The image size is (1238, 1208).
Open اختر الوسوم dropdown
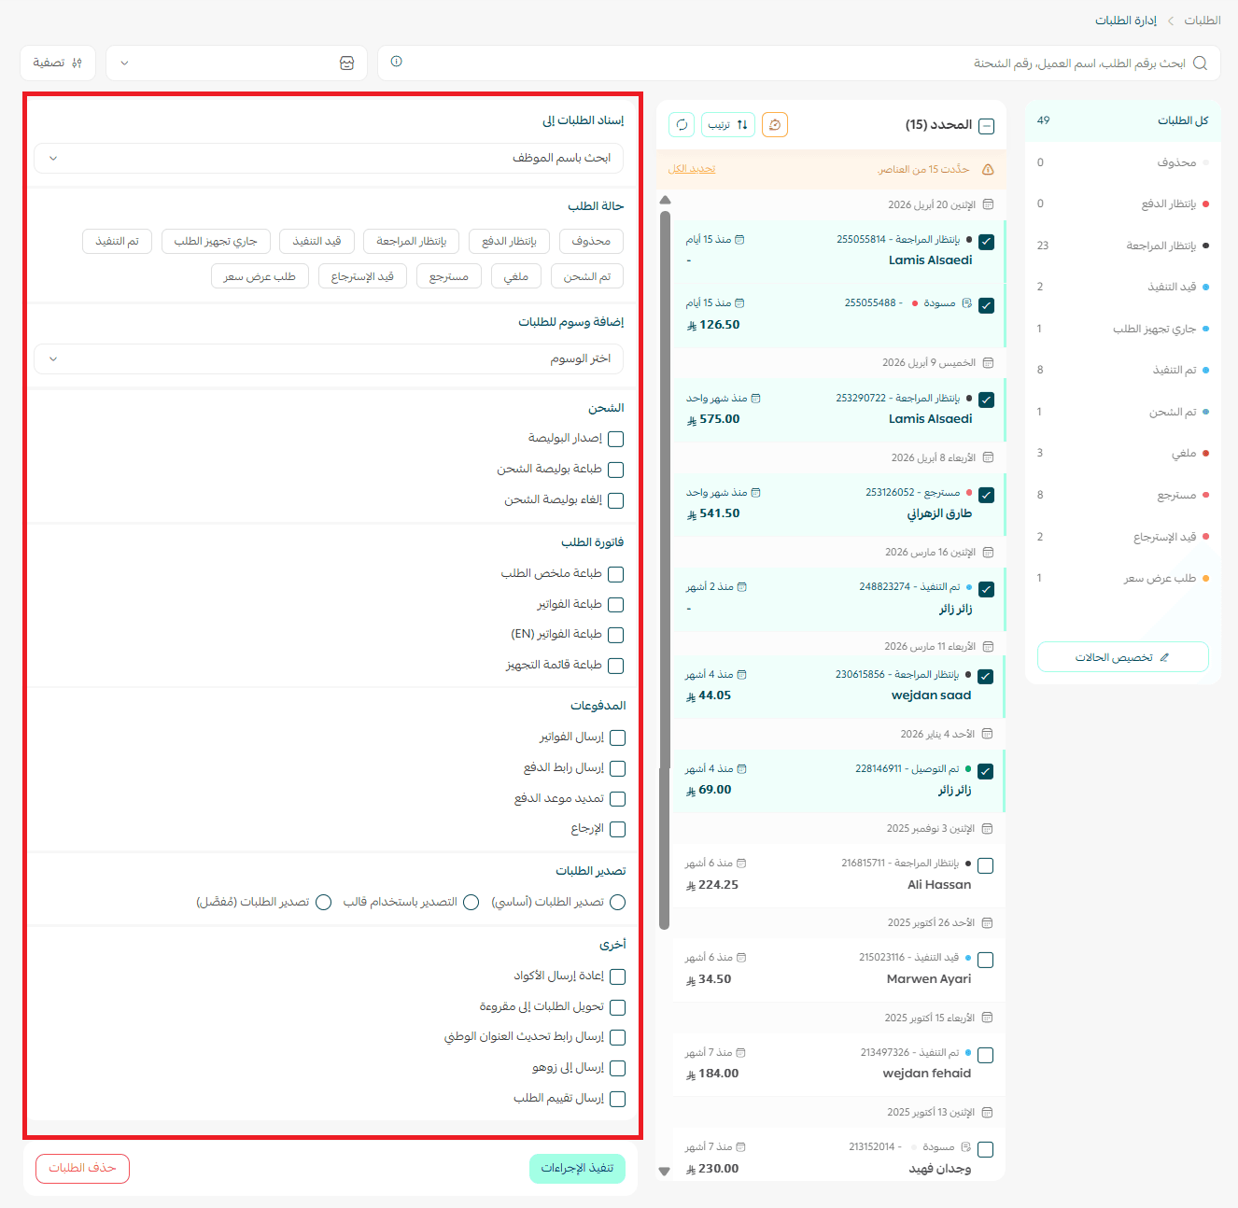[329, 358]
